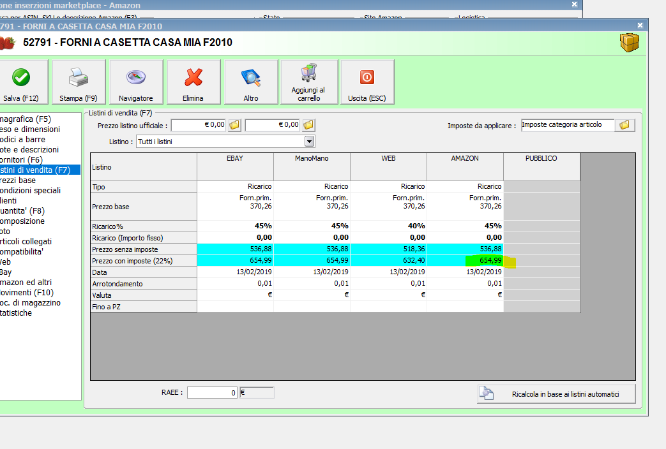The width and height of the screenshot is (666, 449).
Task: Select the WEB Ricarico% cell showing 40%
Action: click(388, 226)
